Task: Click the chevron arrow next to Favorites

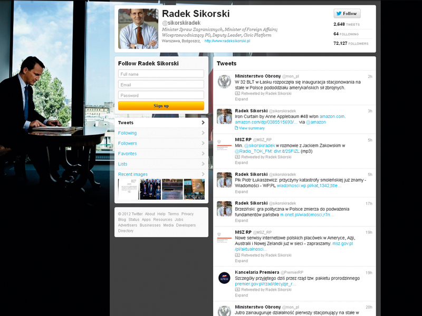Action: tap(203, 153)
